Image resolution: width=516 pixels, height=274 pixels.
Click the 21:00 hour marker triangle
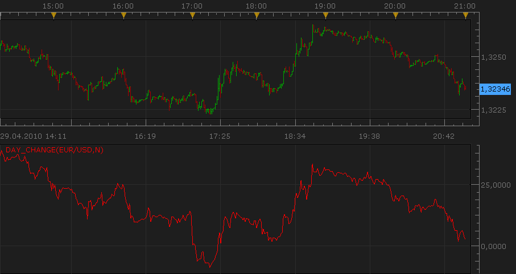click(465, 15)
